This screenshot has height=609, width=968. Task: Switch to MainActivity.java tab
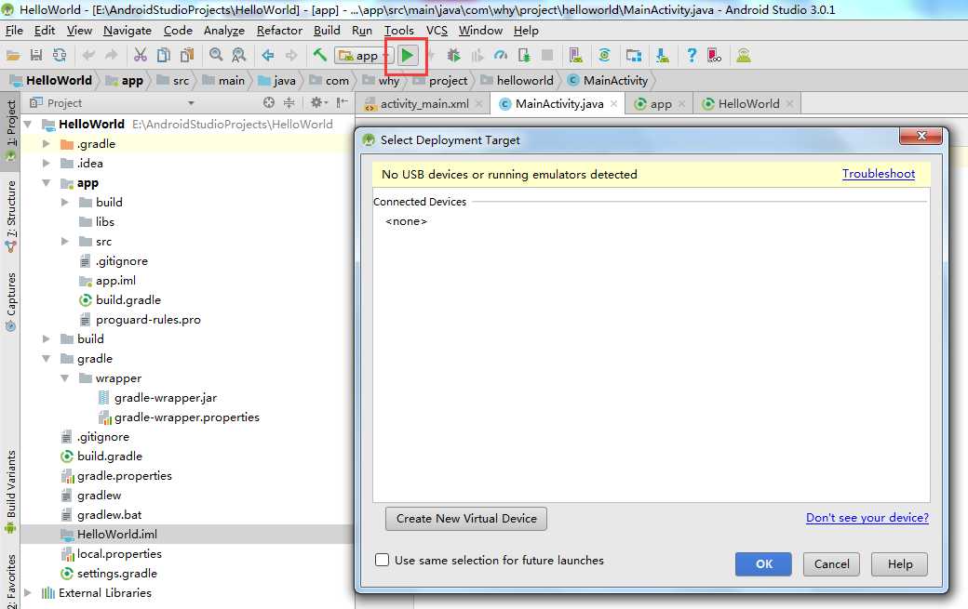click(559, 103)
